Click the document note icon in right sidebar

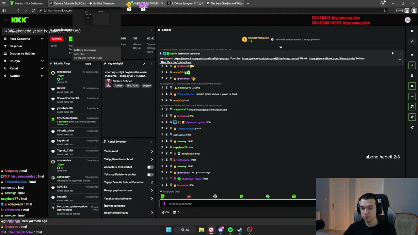[x=412, y=76]
